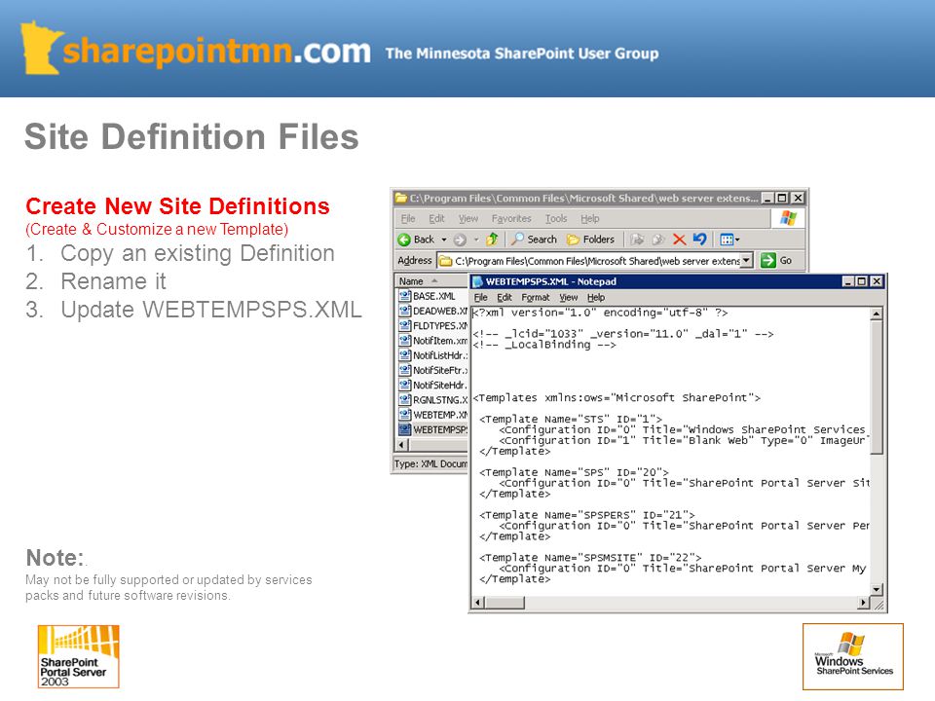Click the Notepad horizontal scrollbar thumb

click(x=505, y=603)
